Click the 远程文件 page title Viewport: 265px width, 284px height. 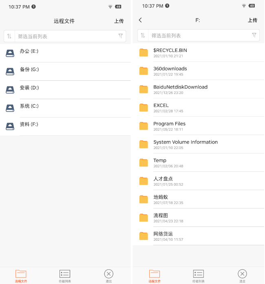pos(64,21)
